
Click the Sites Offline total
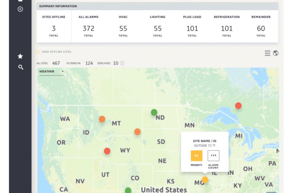click(54, 29)
